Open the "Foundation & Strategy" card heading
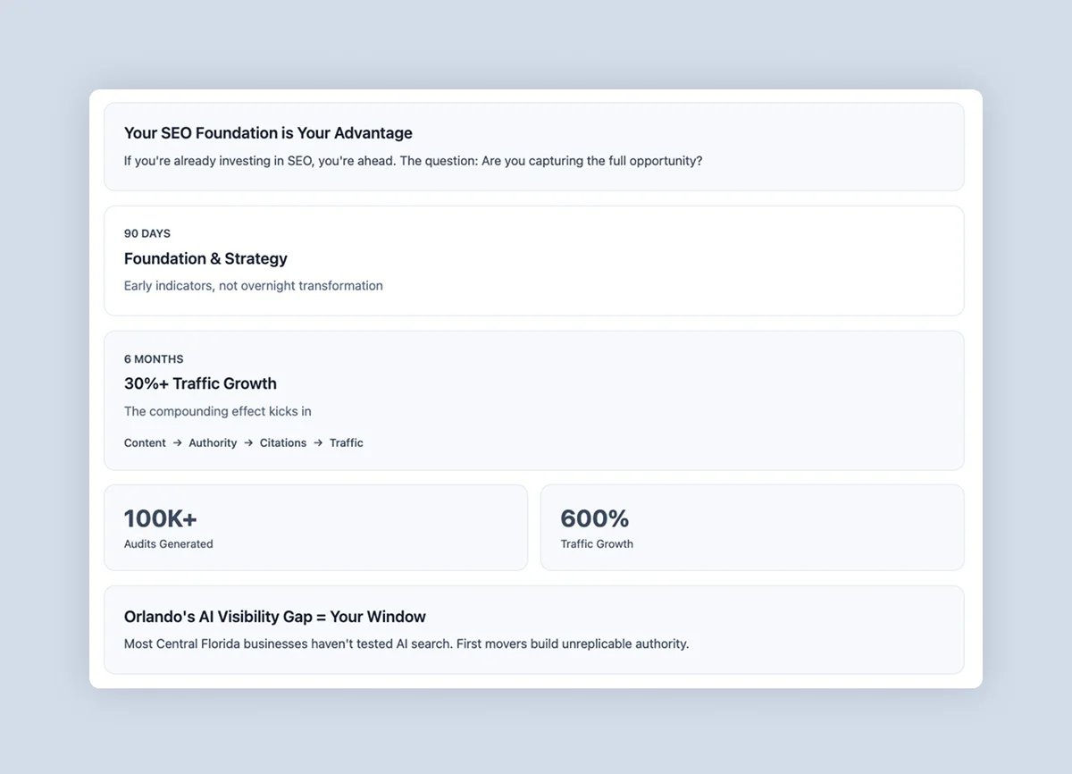The width and height of the screenshot is (1072, 774). pos(205,259)
